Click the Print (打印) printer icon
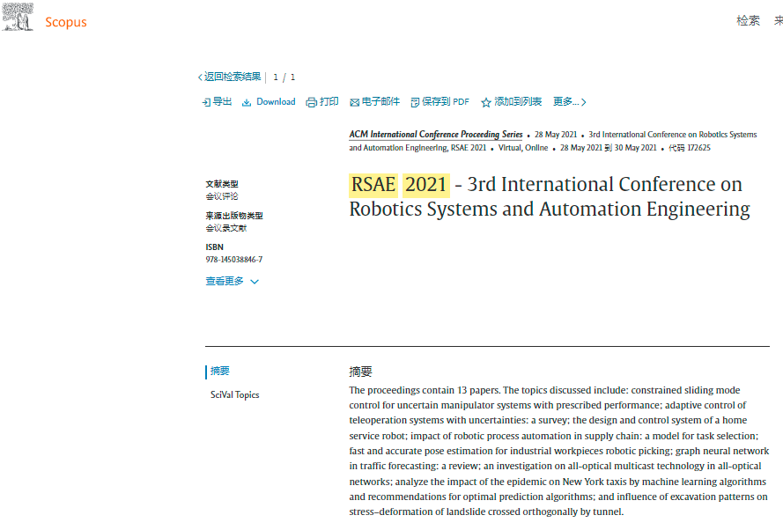The height and width of the screenshot is (530, 783). (x=311, y=102)
